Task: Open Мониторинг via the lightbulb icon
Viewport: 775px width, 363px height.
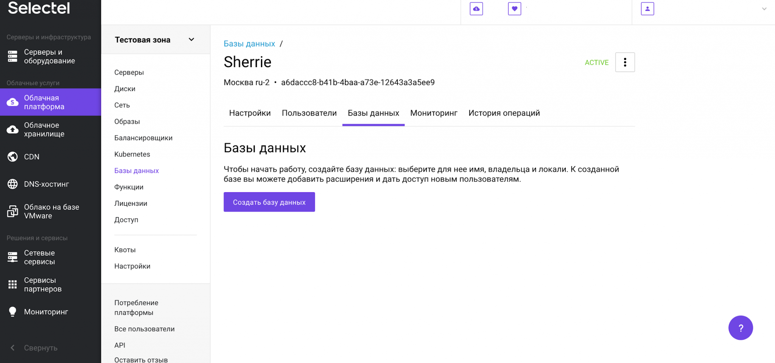Action: (12, 312)
